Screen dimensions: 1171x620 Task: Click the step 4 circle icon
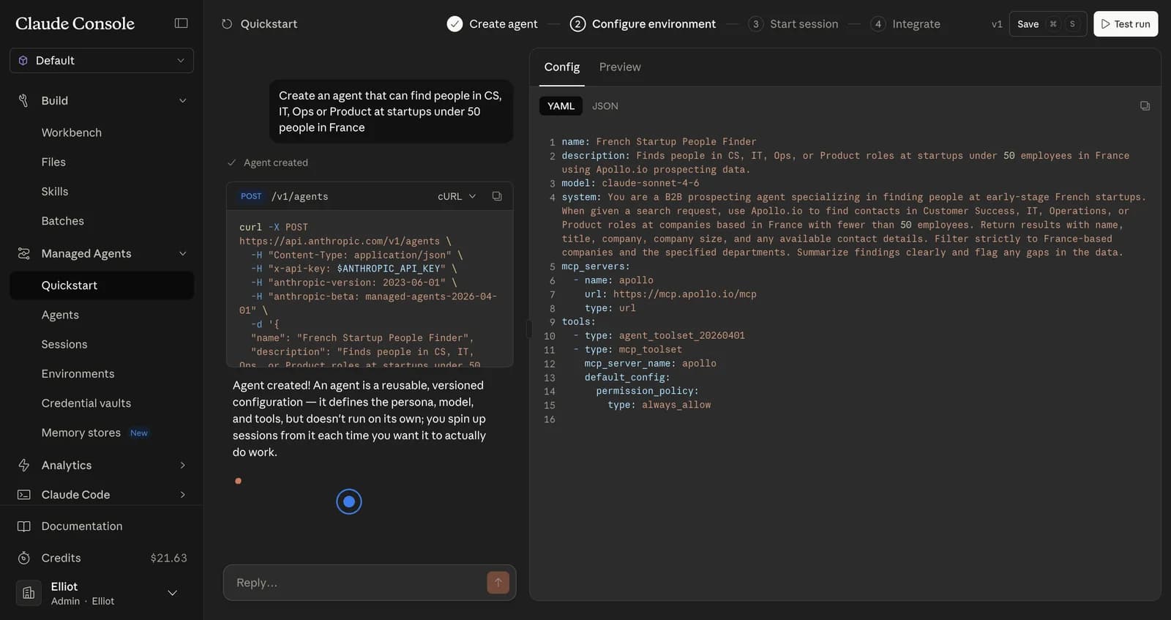coord(878,24)
